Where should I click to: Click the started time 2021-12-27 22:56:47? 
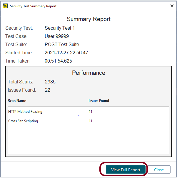coord(66,53)
